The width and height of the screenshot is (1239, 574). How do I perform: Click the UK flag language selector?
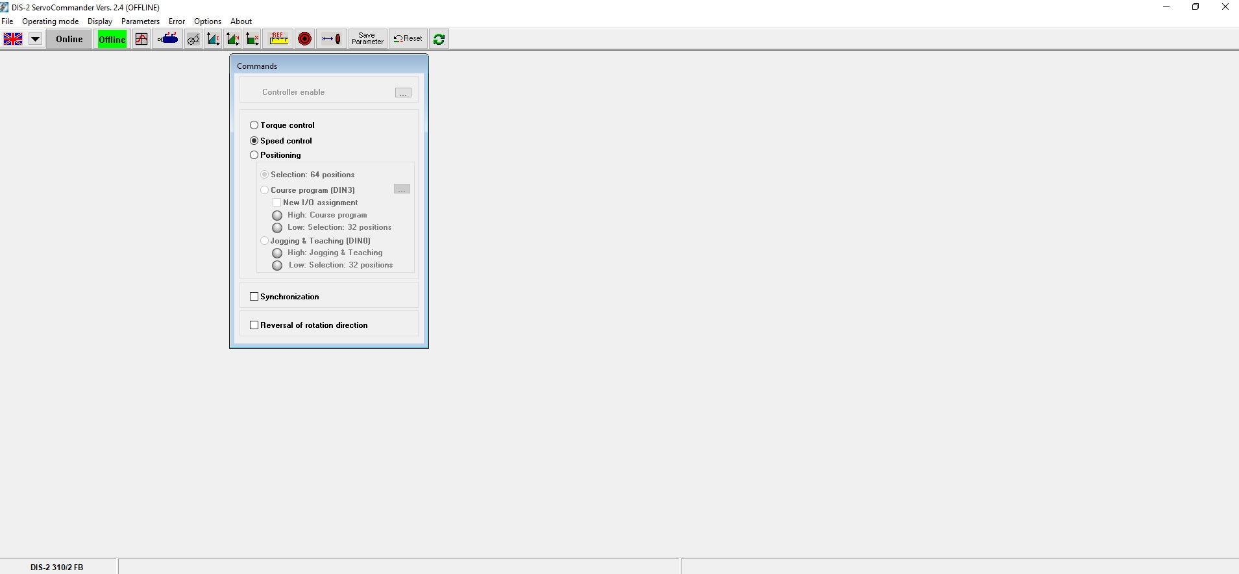tap(13, 39)
